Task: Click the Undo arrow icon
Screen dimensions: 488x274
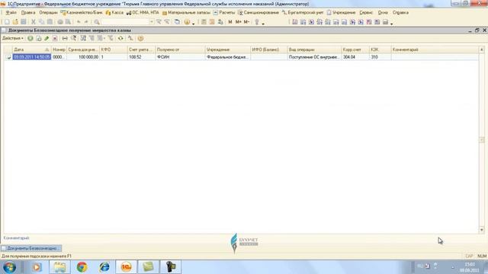Action: 79,22
